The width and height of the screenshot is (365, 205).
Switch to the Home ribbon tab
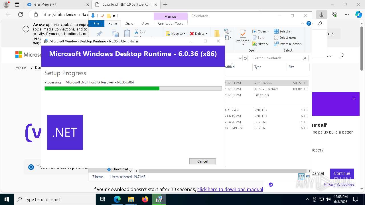click(x=113, y=24)
